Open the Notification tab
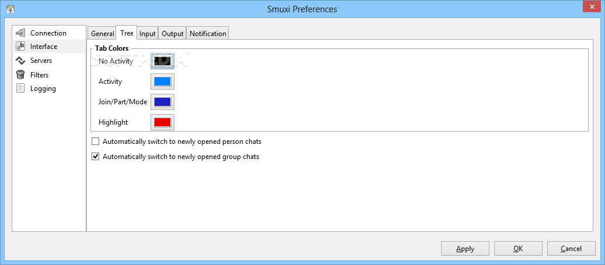Screen dimensions: 605x265 point(208,34)
